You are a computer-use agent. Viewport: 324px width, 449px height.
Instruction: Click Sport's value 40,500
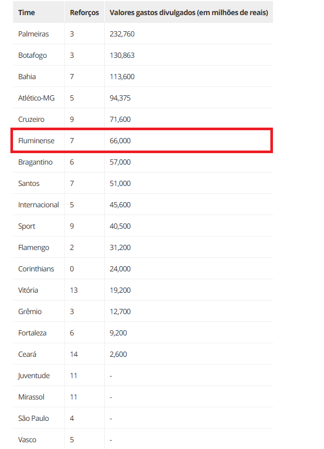[120, 226]
